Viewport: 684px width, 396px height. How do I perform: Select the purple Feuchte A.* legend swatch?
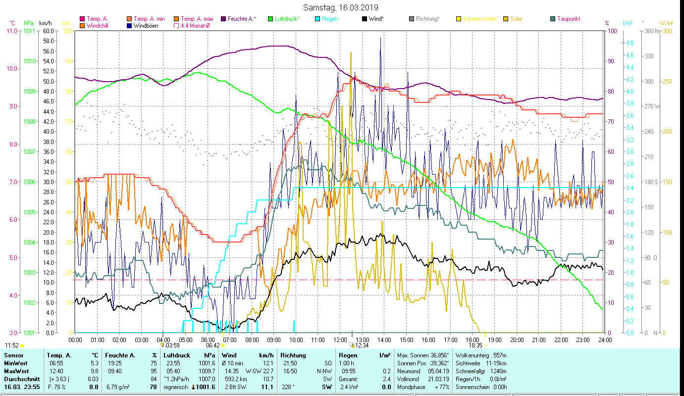point(224,19)
